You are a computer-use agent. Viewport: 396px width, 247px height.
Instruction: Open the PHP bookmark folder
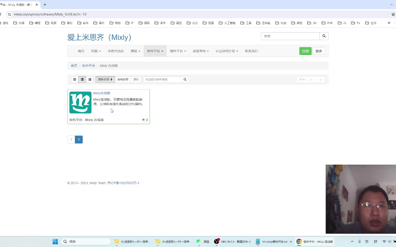(327, 23)
